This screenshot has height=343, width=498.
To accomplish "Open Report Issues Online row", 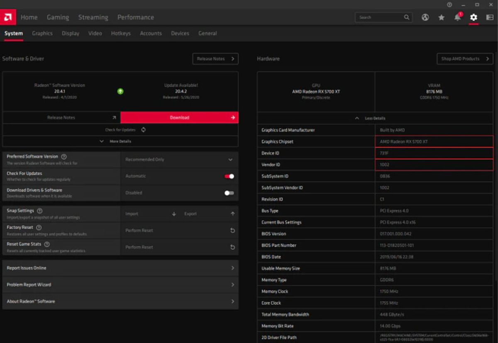I will coord(120,268).
